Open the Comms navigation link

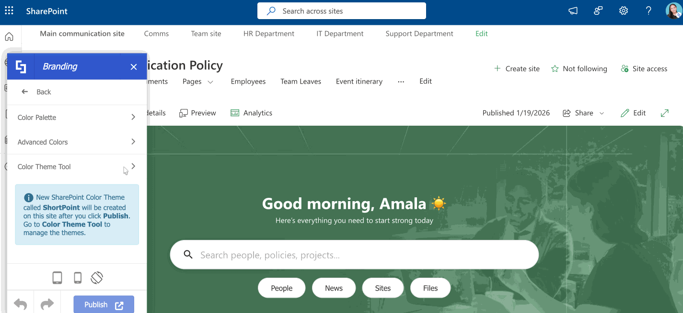[x=156, y=33]
